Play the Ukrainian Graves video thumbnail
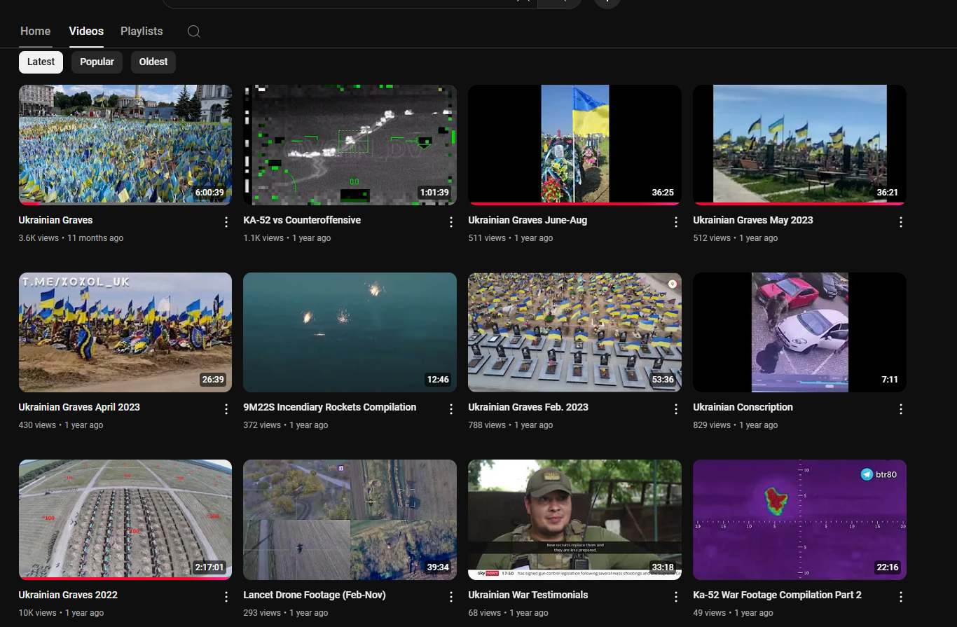This screenshot has height=627, width=957. (x=125, y=145)
